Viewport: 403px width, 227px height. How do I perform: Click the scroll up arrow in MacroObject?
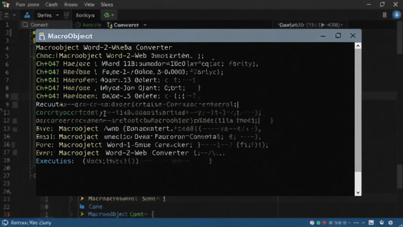[x=358, y=46]
